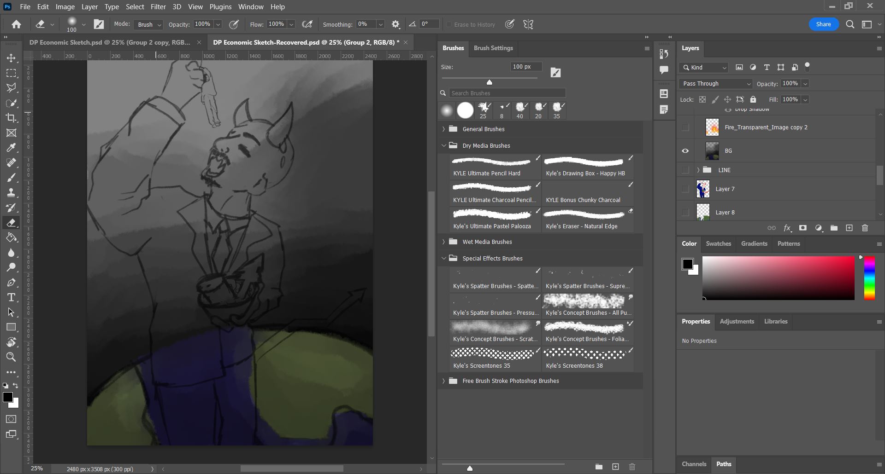Select Kyle's Eraser - Natural Edge brush
Viewport: 885px width, 474px height.
[588, 220]
